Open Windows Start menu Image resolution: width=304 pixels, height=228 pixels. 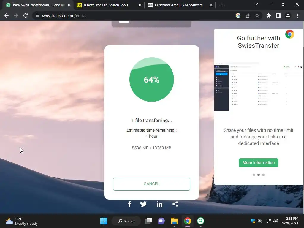(104, 221)
